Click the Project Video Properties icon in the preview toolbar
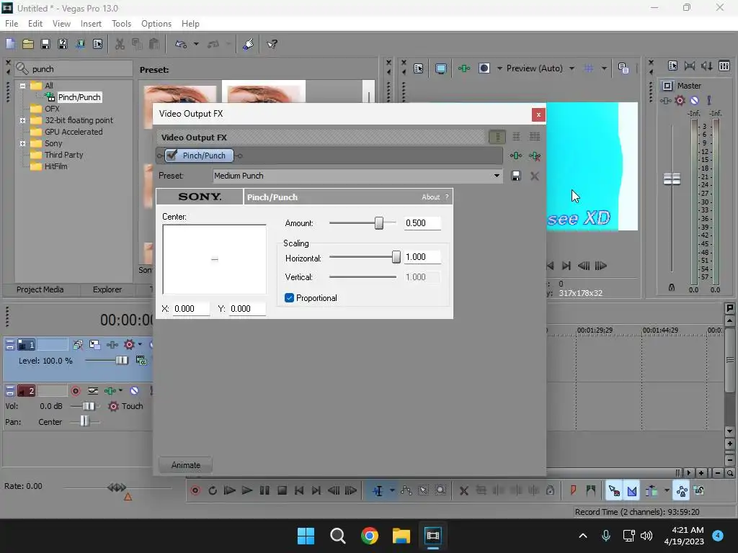The image size is (738, 553). [419, 68]
